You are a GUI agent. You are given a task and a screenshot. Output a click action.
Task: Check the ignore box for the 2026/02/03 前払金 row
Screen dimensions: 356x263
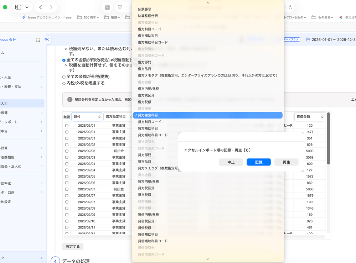[67, 151]
